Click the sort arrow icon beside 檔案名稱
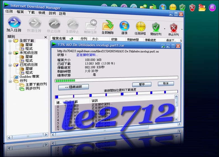This screenshot has width=219, height=157. click(71, 39)
